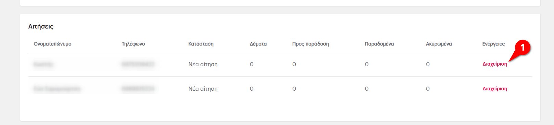Click the Δέματα column header

(258, 44)
